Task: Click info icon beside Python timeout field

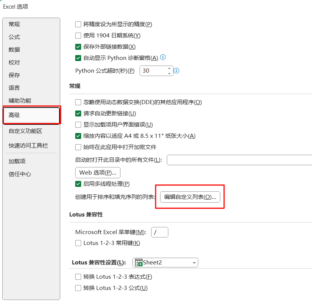Action: click(x=177, y=71)
